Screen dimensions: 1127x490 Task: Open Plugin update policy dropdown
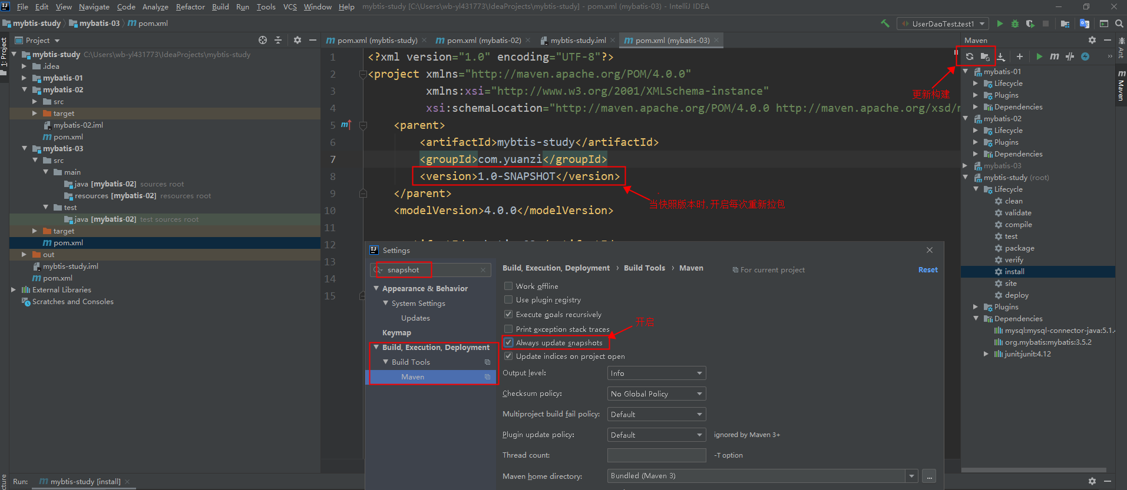[656, 435]
